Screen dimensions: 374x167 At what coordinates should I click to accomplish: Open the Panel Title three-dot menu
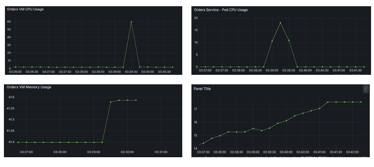(366, 89)
